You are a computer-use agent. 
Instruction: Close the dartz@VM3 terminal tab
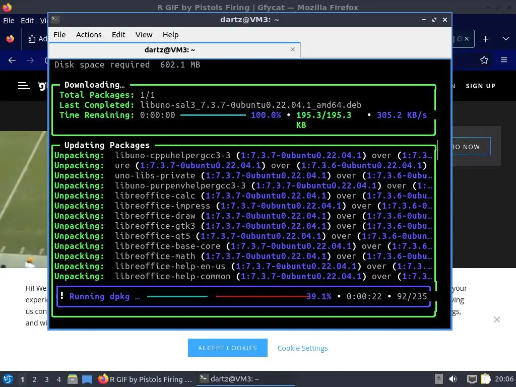tap(293, 49)
